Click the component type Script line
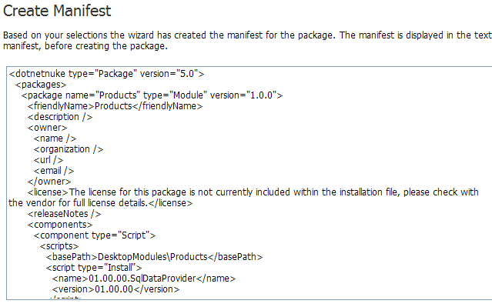Screen dimensions: 492x307 tap(95, 235)
